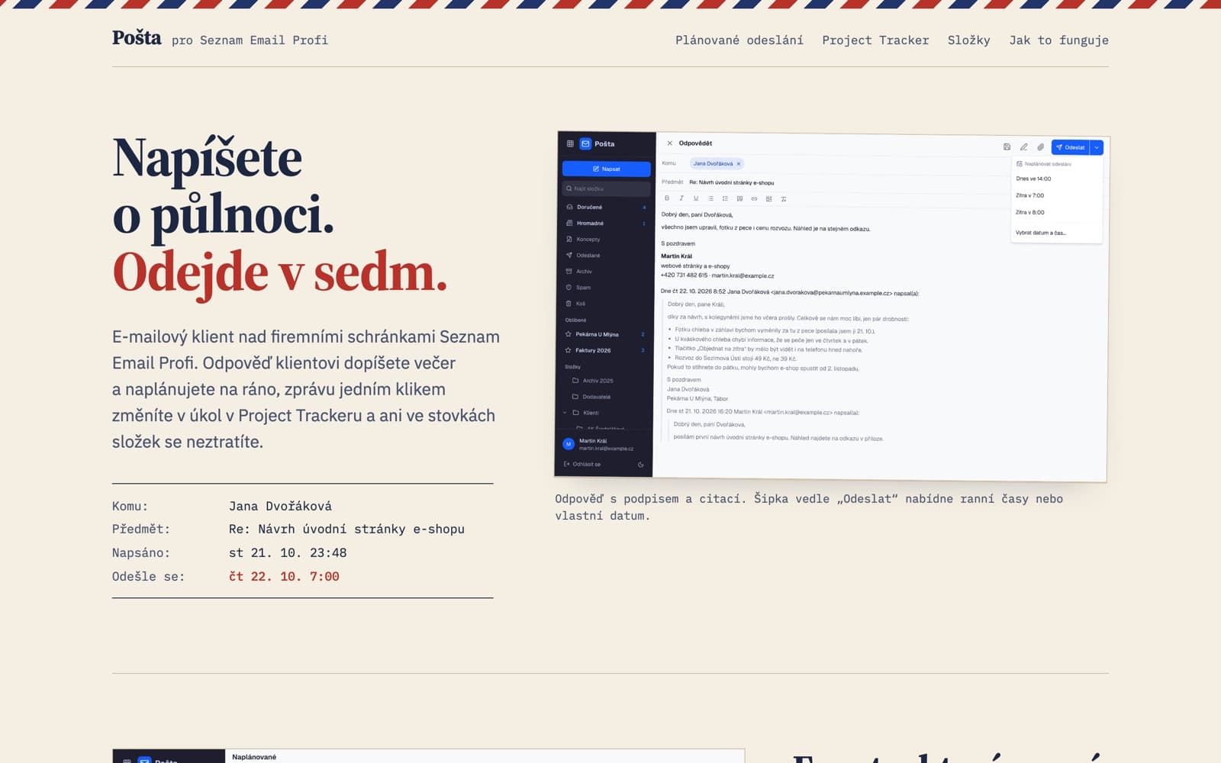The height and width of the screenshot is (763, 1221).
Task: Open the Odeslané sent folder
Action: 606,255
